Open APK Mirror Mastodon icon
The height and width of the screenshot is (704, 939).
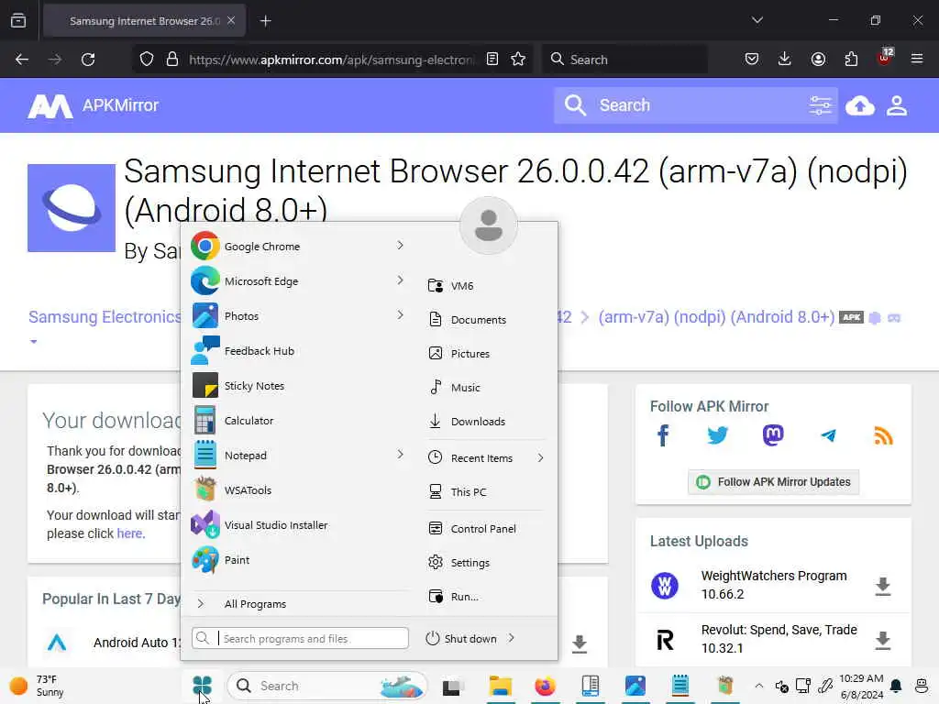[773, 435]
